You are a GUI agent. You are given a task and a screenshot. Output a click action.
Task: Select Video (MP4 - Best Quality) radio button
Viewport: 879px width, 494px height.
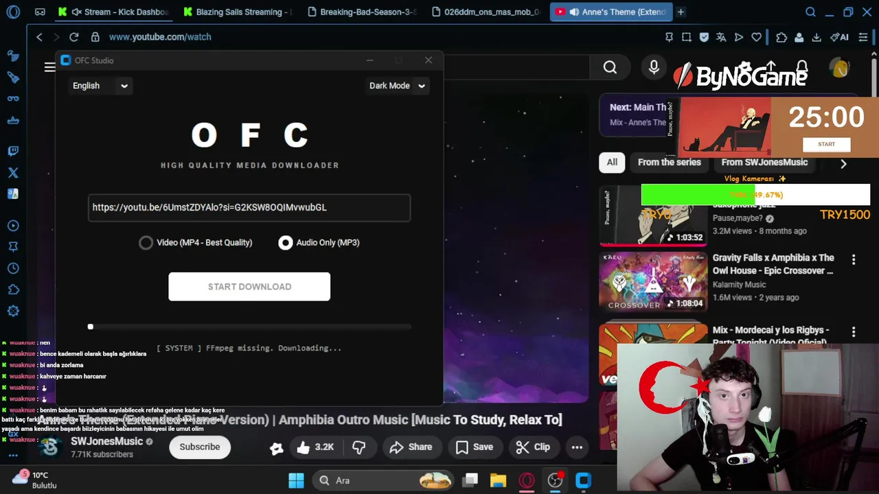(146, 242)
